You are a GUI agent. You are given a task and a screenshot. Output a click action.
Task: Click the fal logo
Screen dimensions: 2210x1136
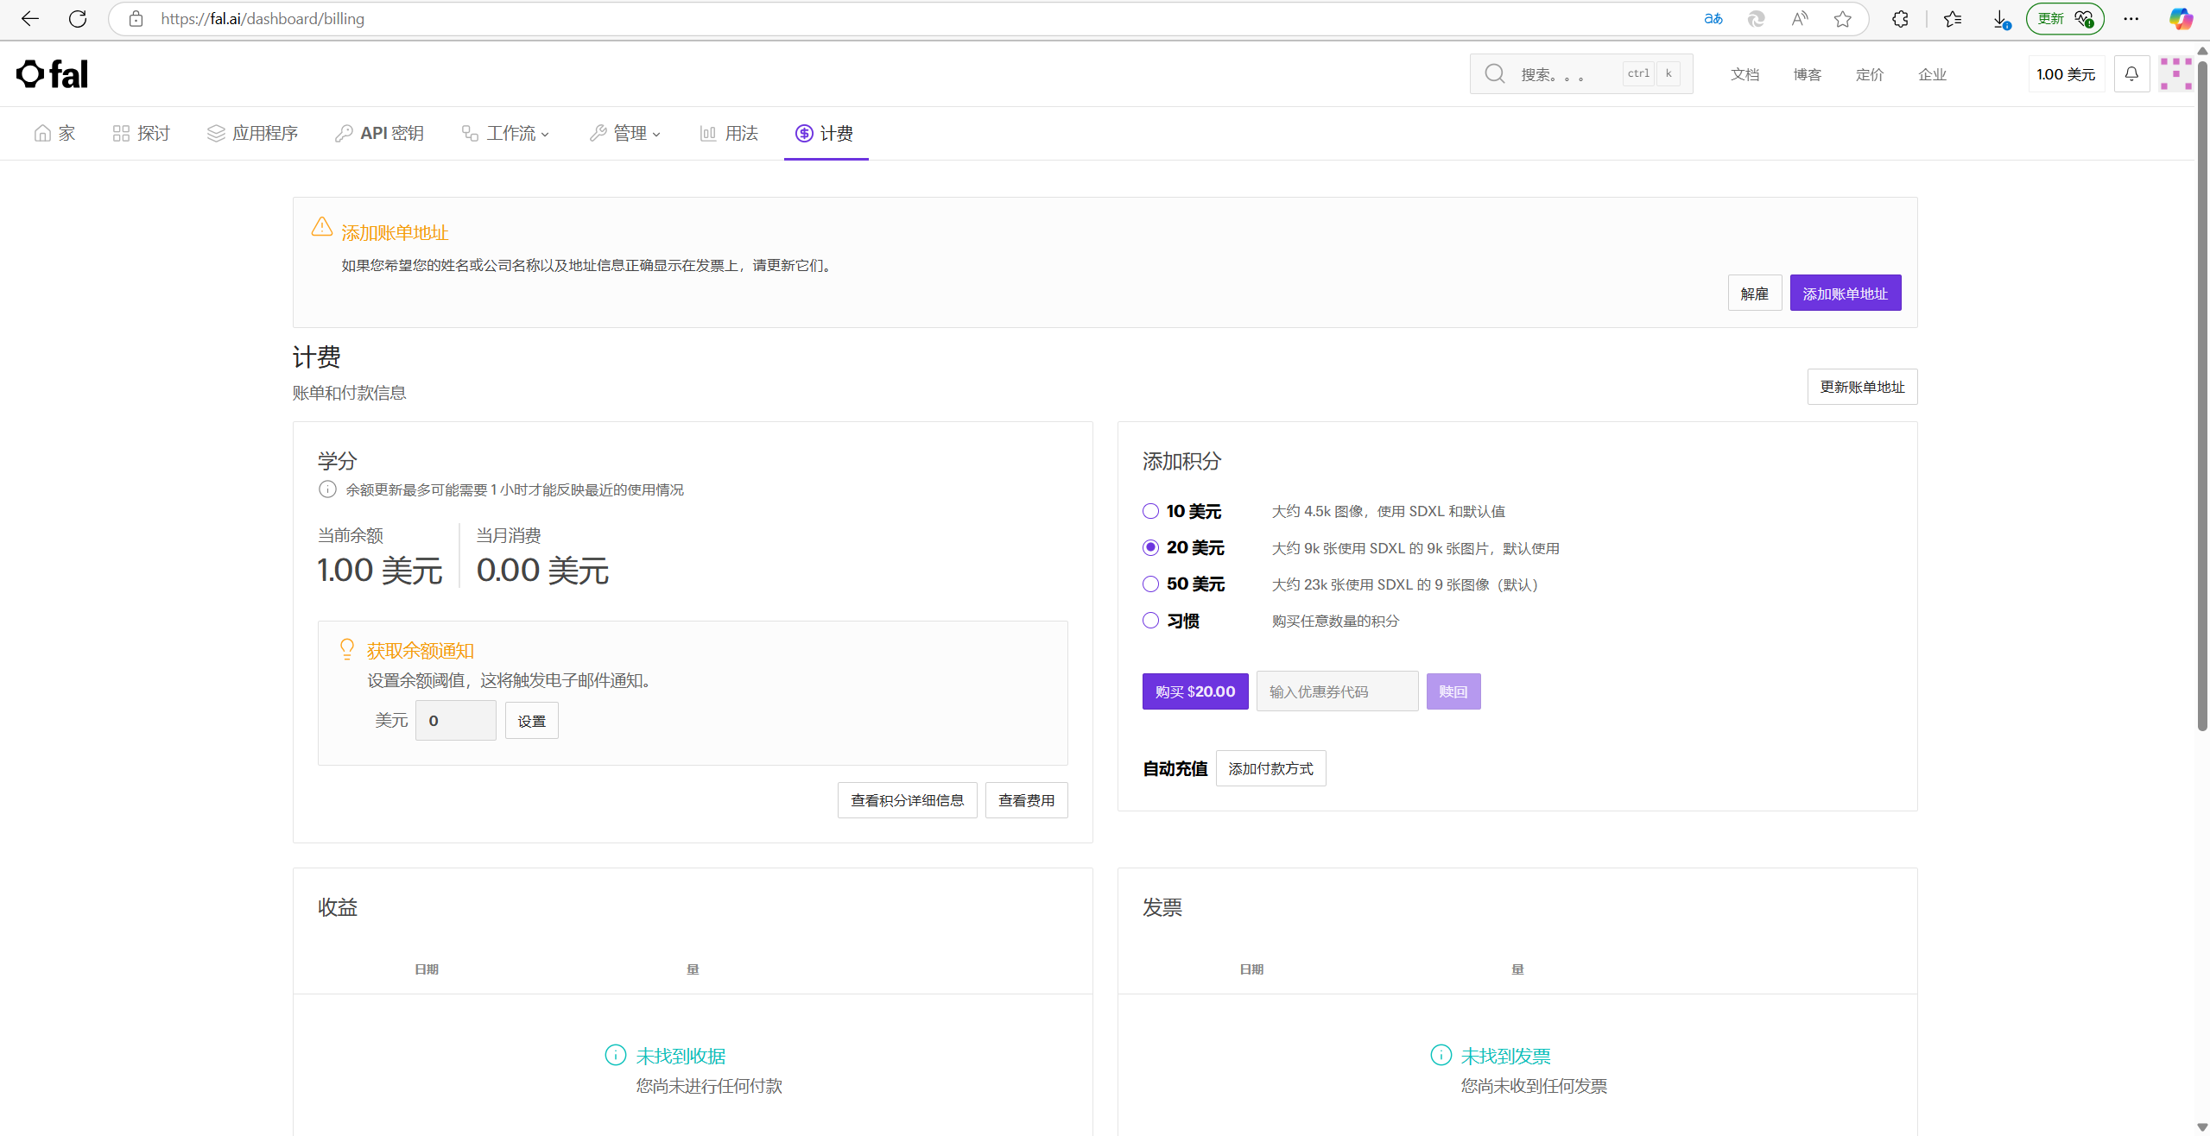click(x=52, y=74)
